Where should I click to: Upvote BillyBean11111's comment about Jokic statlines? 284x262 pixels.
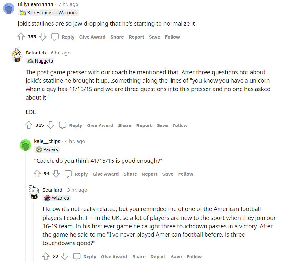pos(21,37)
